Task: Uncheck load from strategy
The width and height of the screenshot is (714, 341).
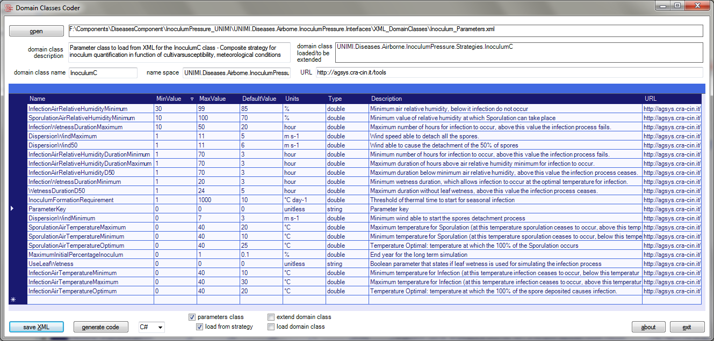Action: click(x=200, y=327)
